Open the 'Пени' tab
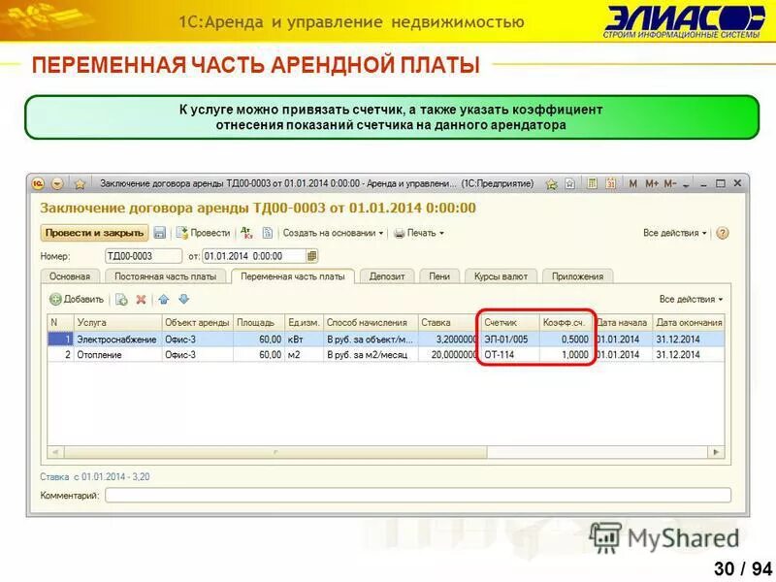776x582 pixels. pyautogui.click(x=439, y=276)
